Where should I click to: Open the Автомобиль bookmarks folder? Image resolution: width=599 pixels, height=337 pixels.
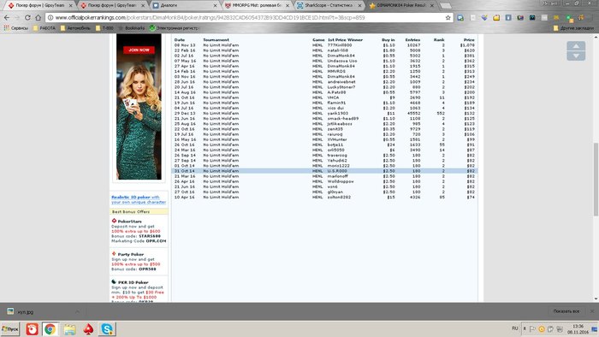(75, 28)
